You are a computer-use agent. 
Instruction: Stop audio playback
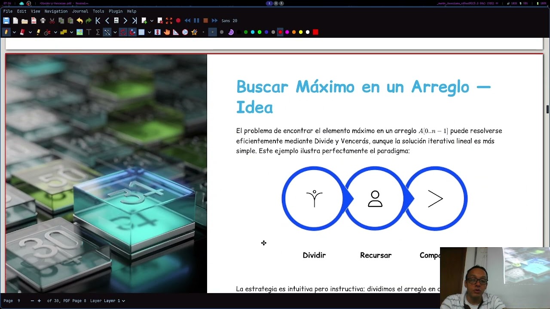click(x=205, y=21)
